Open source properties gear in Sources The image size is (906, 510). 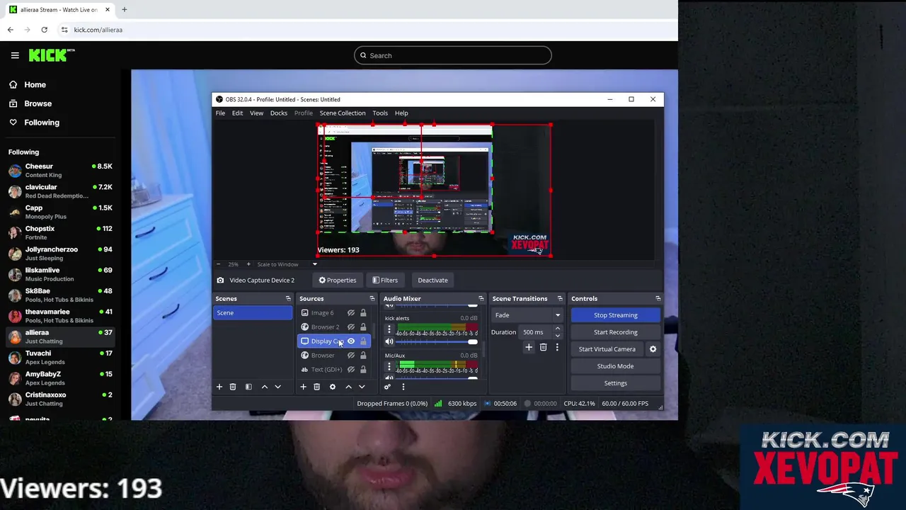pyautogui.click(x=332, y=387)
